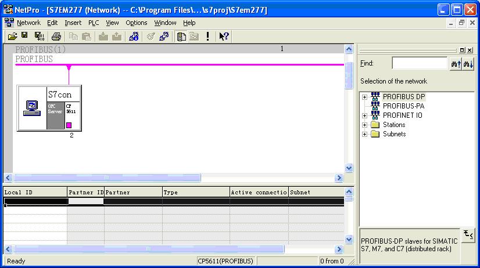Click the catalog description toggle icon
This screenshot has height=268, width=480.
coord(468,235)
